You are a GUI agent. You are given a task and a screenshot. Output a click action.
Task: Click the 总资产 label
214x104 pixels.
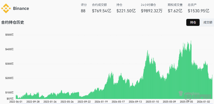click(192, 5)
